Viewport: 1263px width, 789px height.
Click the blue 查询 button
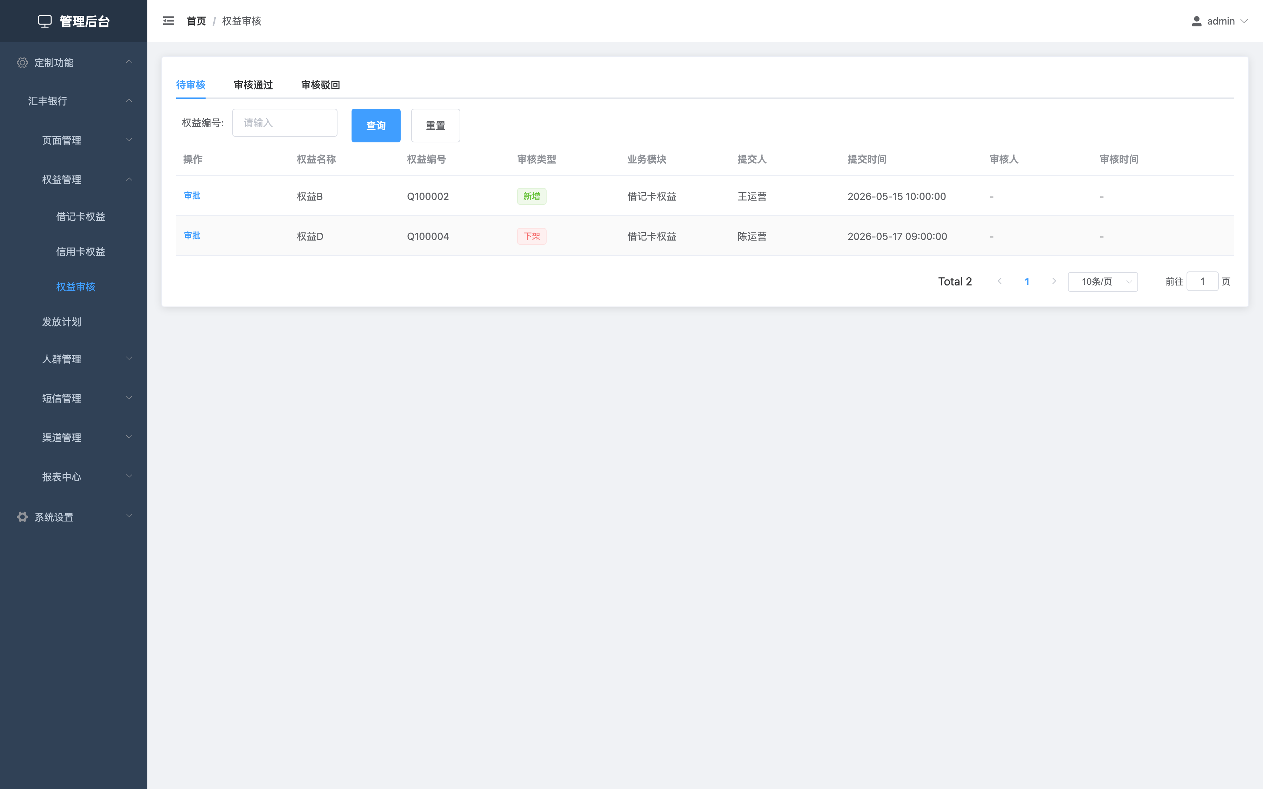click(376, 125)
